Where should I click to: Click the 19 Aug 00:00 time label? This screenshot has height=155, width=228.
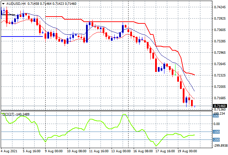[187, 151]
